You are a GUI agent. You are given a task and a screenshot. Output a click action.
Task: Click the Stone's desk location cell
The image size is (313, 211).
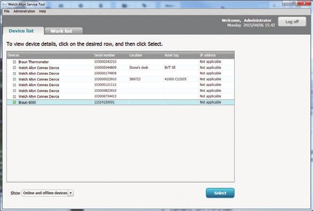pos(139,68)
